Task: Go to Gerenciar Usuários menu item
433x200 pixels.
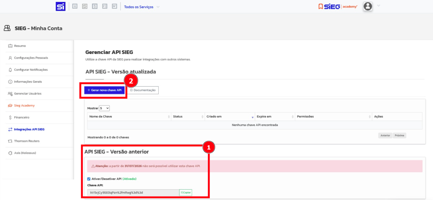Action: (27, 94)
